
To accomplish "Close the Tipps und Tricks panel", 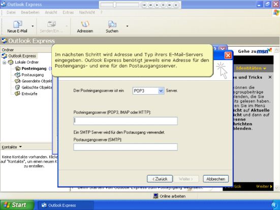I will coord(270,77).
